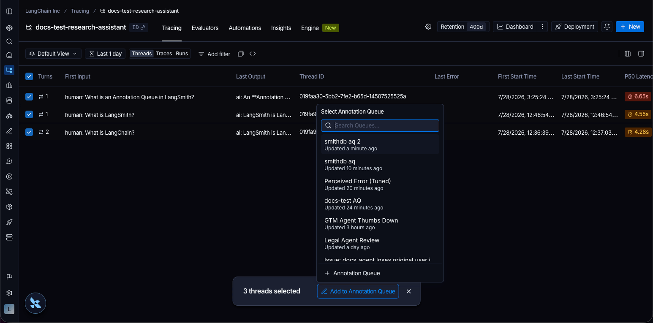Open the pencil annotation sidebar icon

pos(9,131)
